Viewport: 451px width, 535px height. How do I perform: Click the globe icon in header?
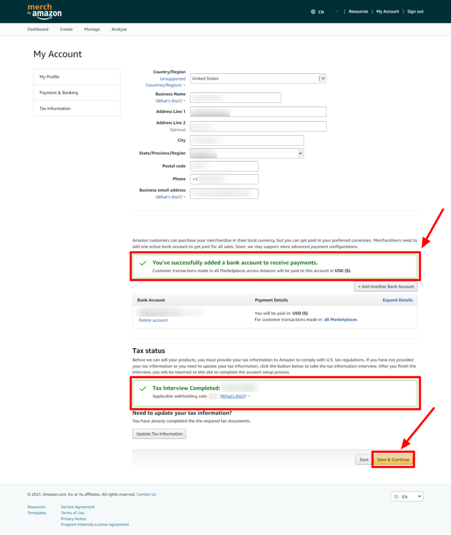tap(313, 11)
